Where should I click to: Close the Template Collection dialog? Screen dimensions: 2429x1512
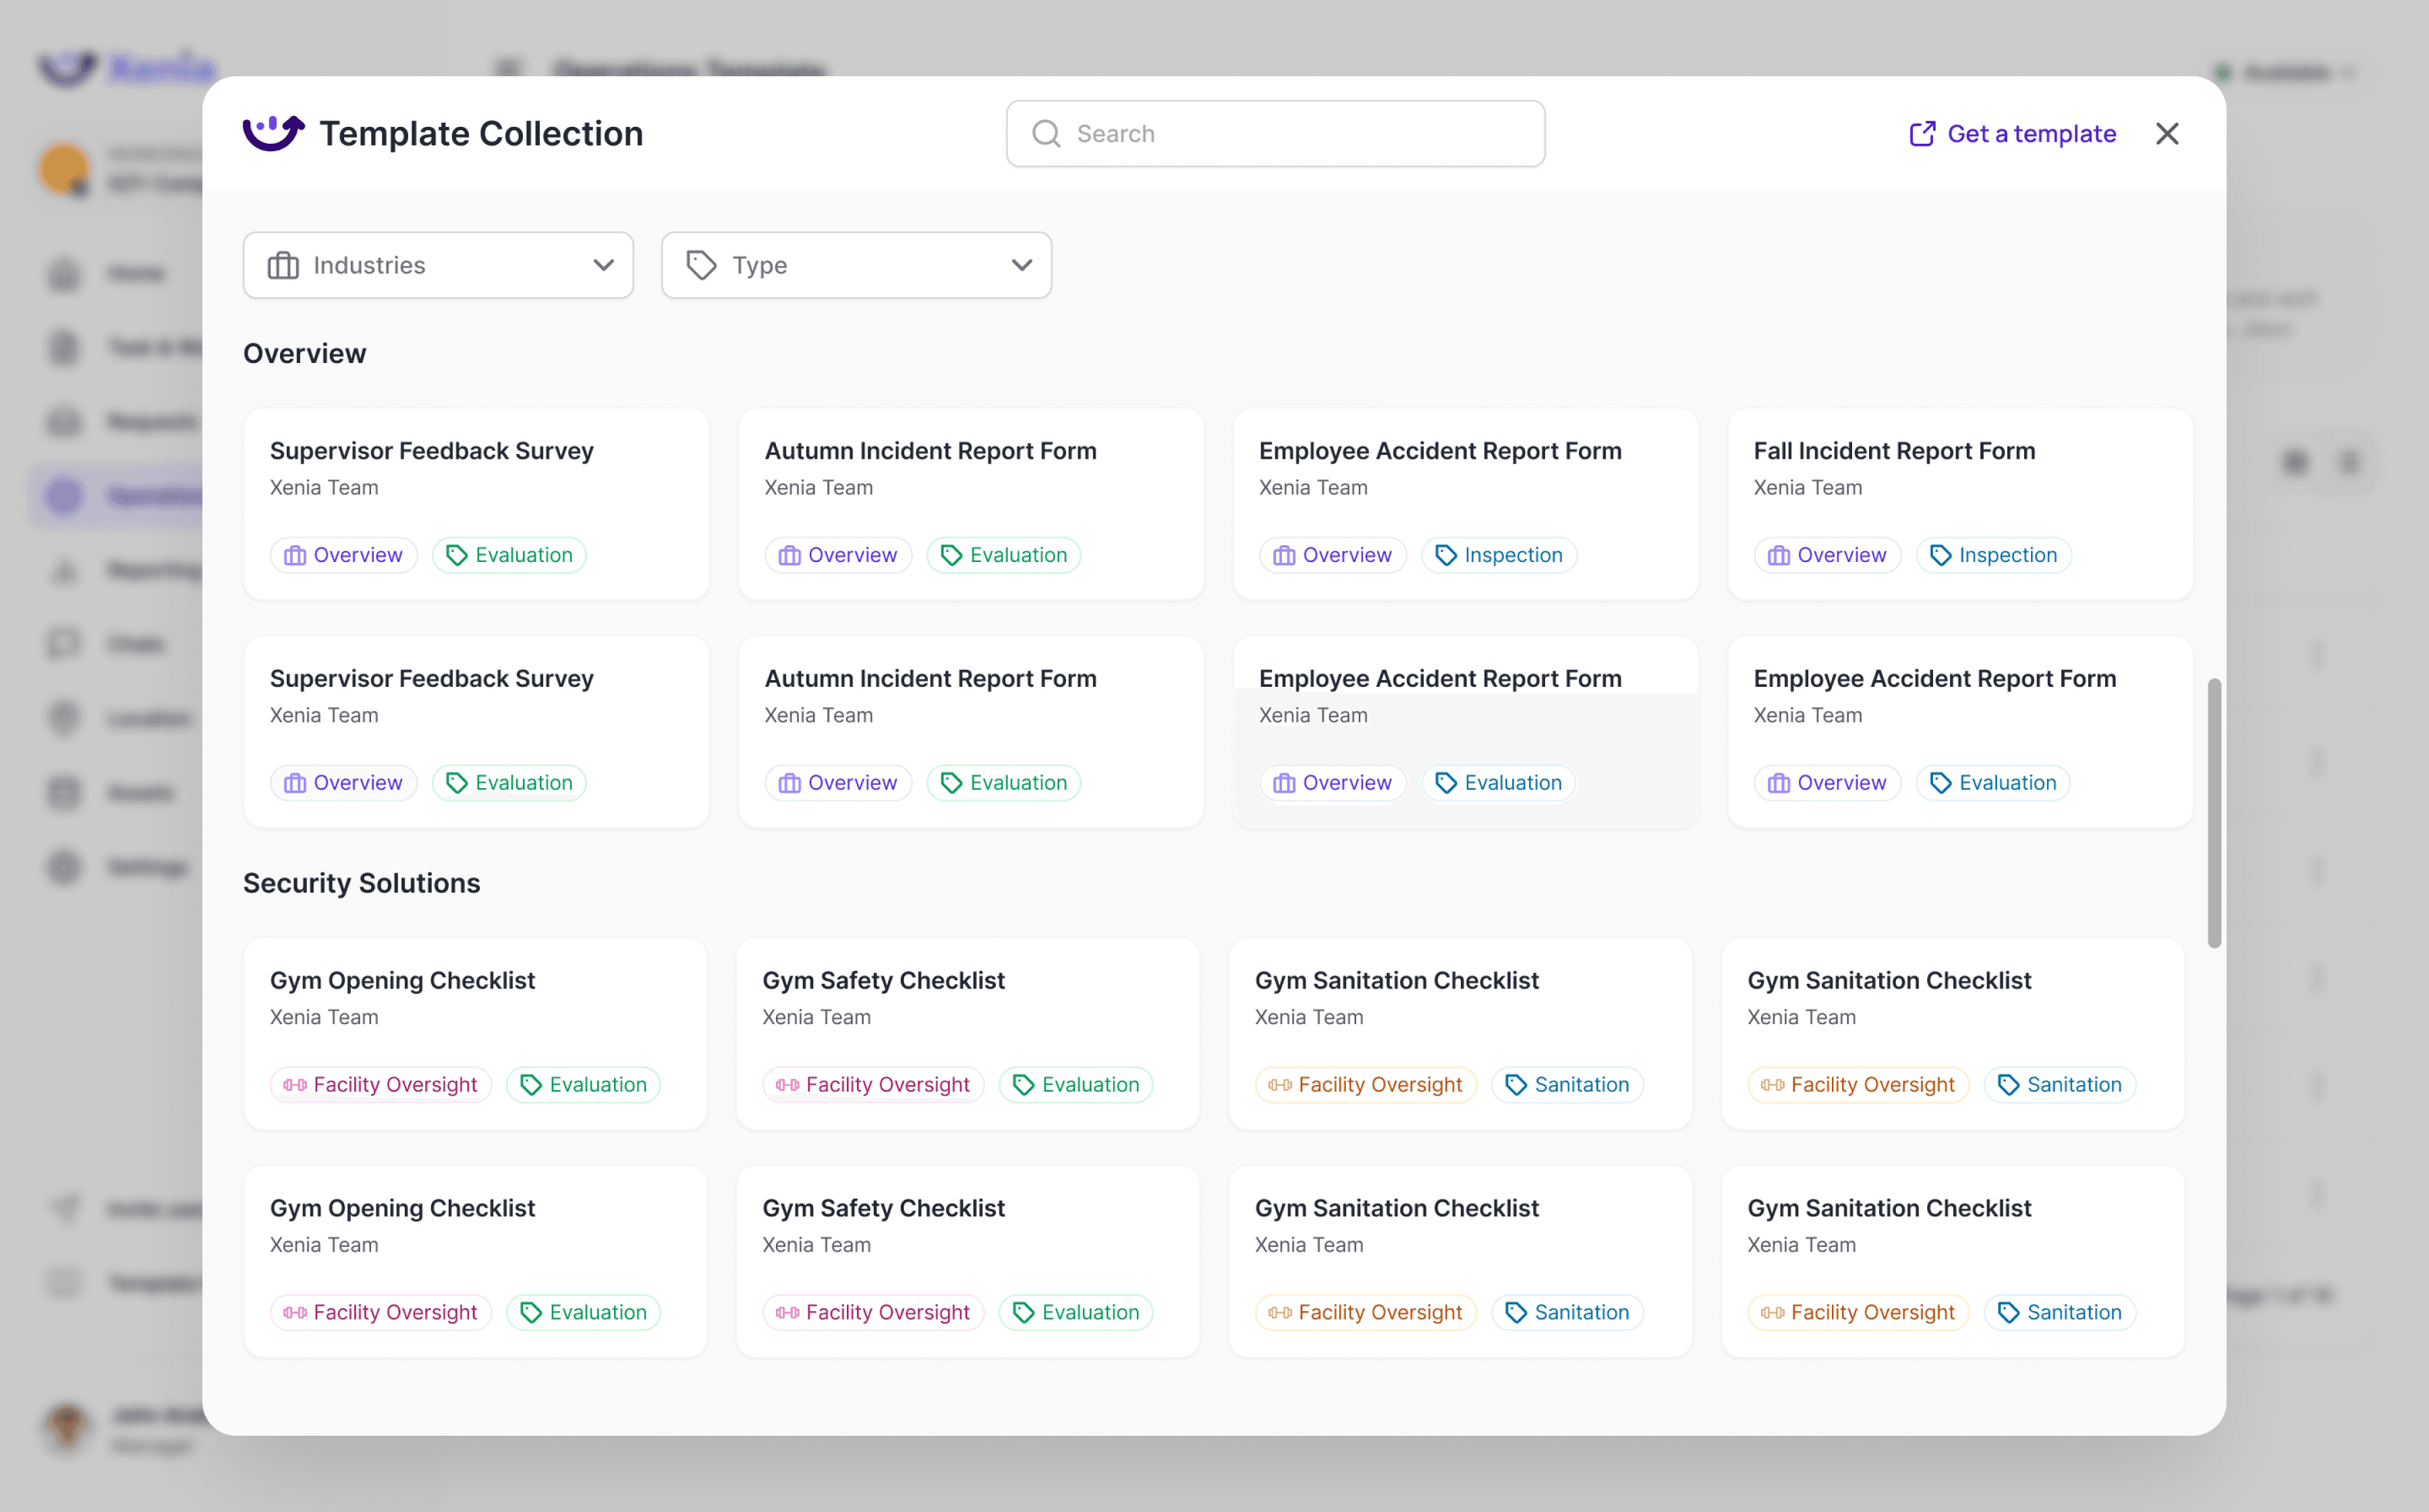2166,133
